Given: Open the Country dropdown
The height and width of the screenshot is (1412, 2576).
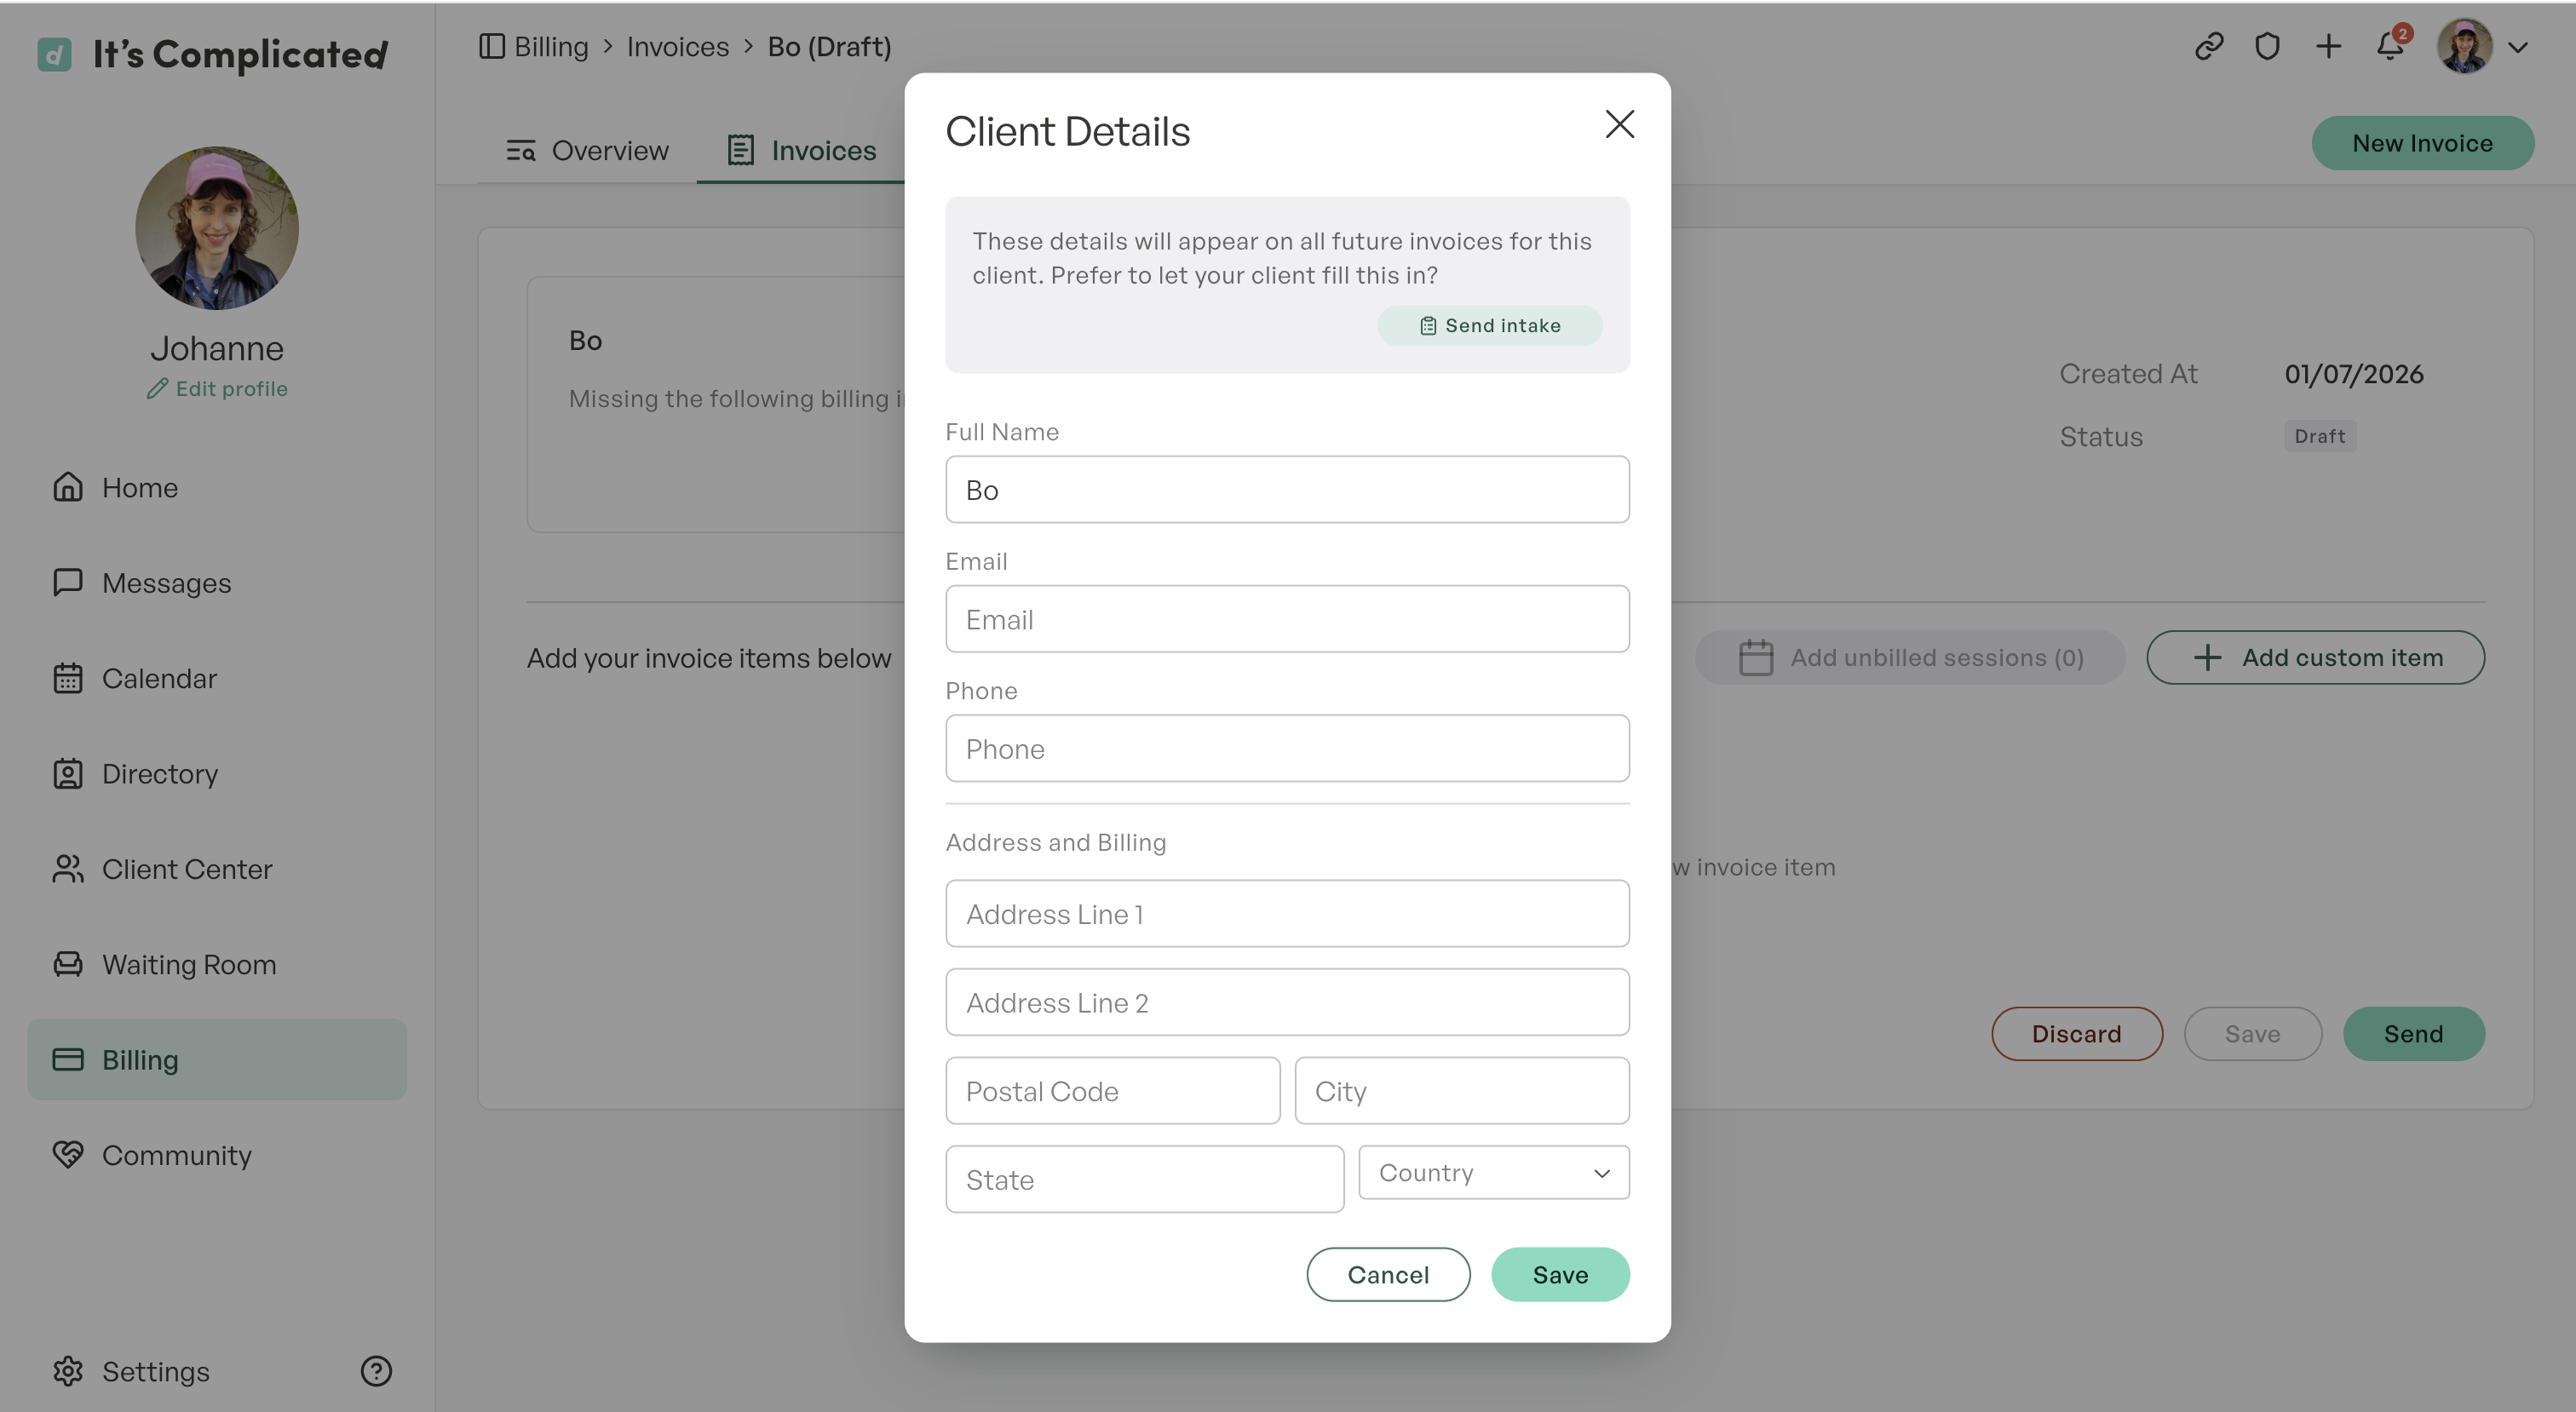Looking at the screenshot, I should (x=1493, y=1172).
